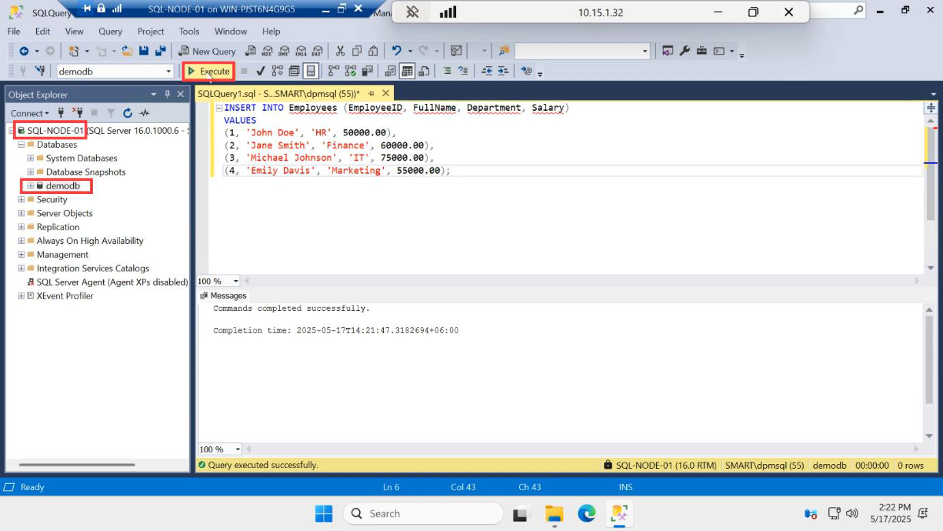Click the MDX query icon
The height and width of the screenshot is (531, 943).
[267, 51]
